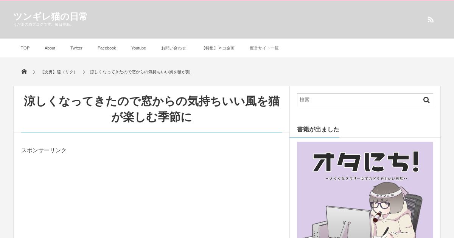Click article heading 涼しくなってきたので…
The height and width of the screenshot is (238, 454).
tap(152, 109)
